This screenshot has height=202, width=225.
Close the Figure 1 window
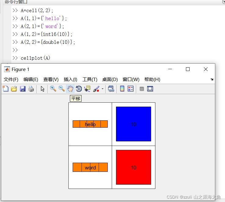pyautogui.click(x=206, y=69)
